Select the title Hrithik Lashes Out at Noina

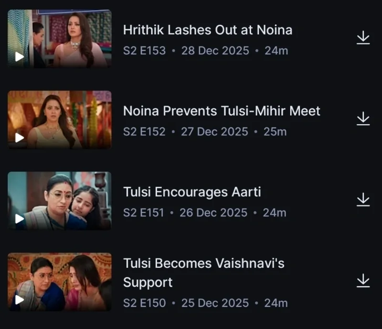pyautogui.click(x=208, y=30)
